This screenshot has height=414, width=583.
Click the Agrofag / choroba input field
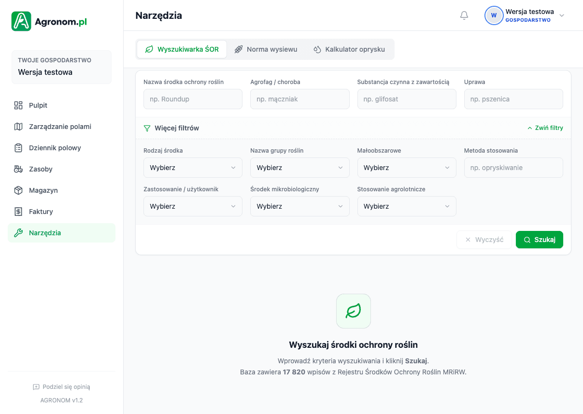coord(299,99)
